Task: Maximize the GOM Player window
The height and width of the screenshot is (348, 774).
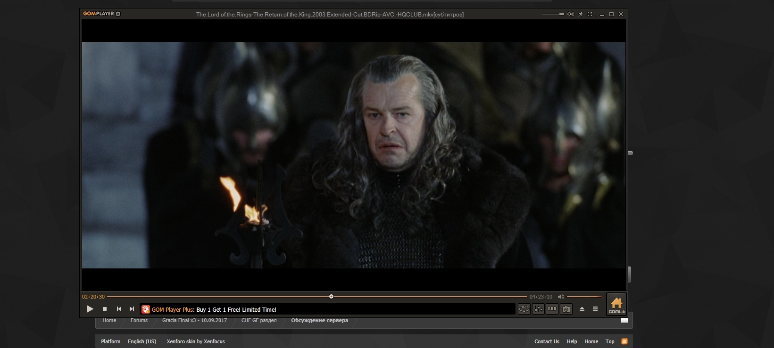Action: 611,14
